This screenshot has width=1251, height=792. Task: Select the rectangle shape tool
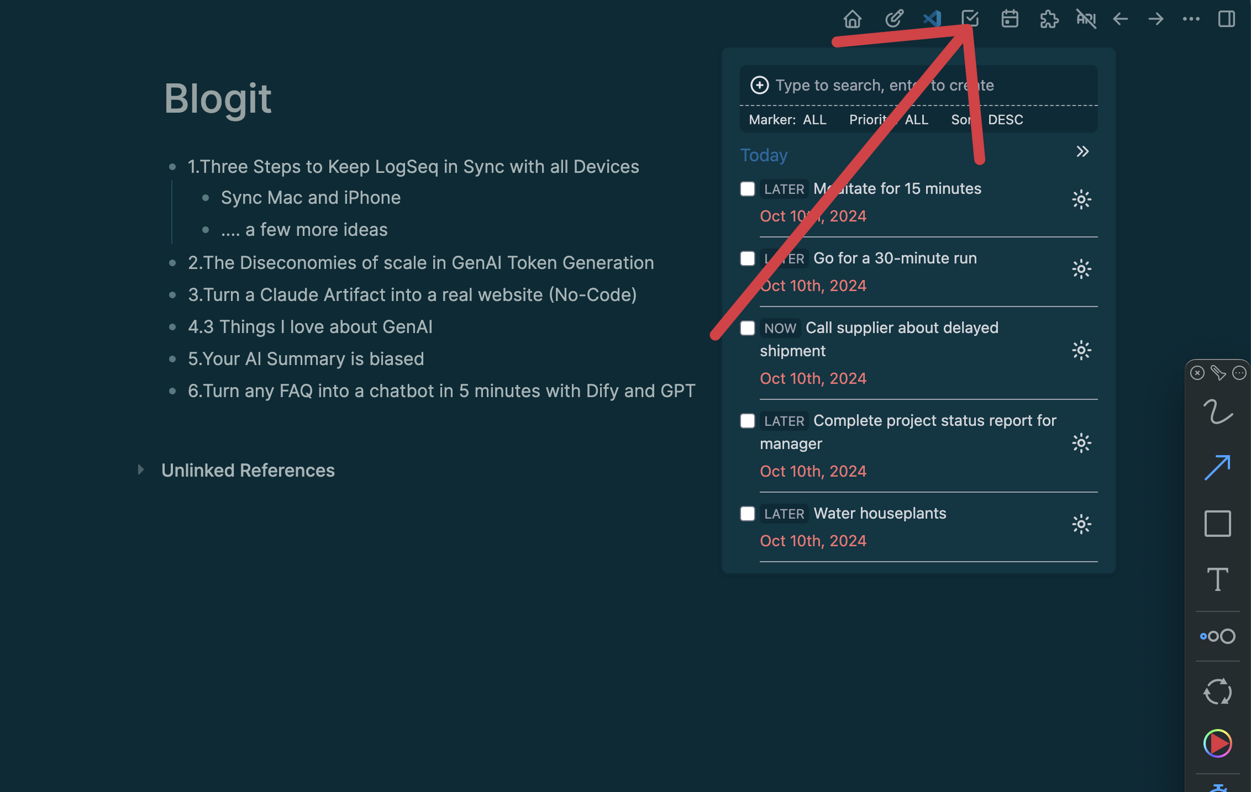click(x=1217, y=523)
